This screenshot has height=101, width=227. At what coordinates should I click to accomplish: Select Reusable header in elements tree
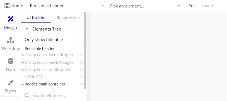[x=40, y=49]
